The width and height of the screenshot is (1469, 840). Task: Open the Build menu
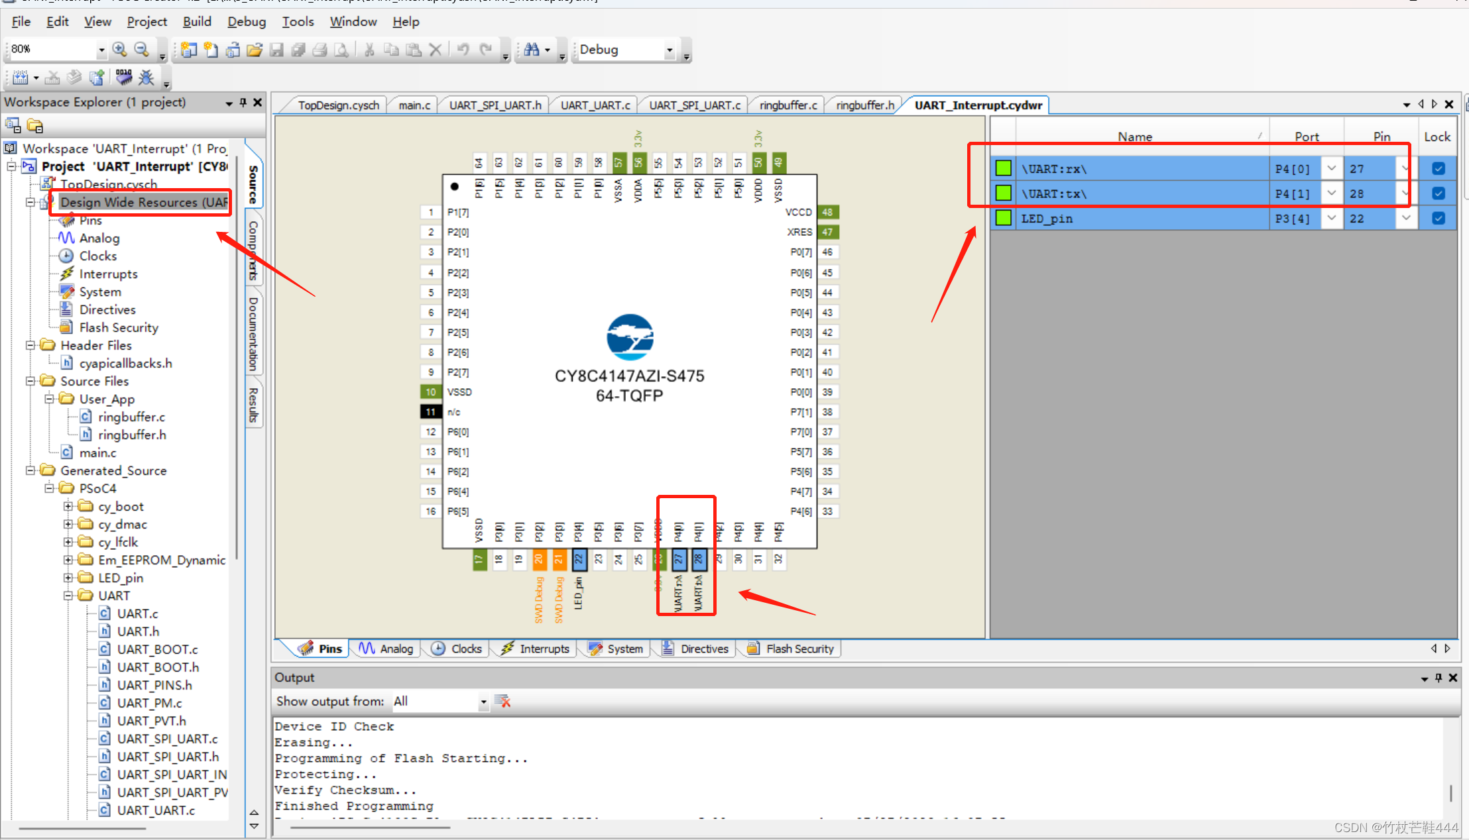pyautogui.click(x=197, y=21)
